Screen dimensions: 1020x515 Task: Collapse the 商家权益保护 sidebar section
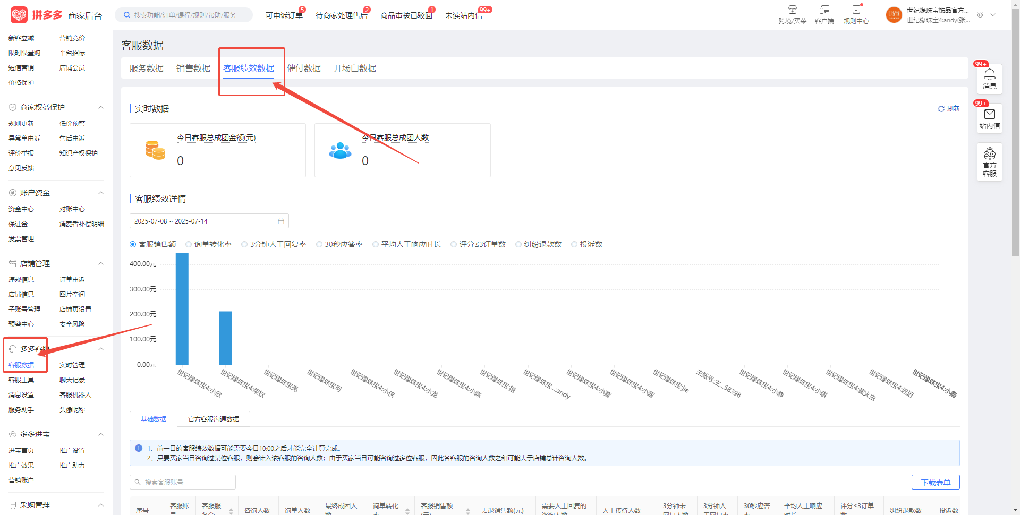point(101,108)
